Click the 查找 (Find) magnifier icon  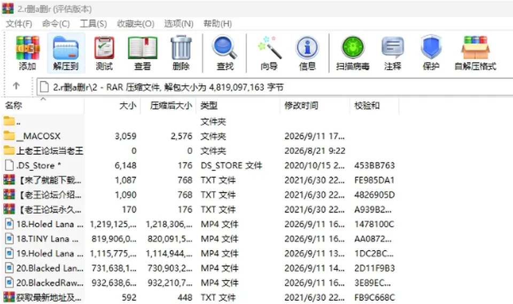coord(225,48)
